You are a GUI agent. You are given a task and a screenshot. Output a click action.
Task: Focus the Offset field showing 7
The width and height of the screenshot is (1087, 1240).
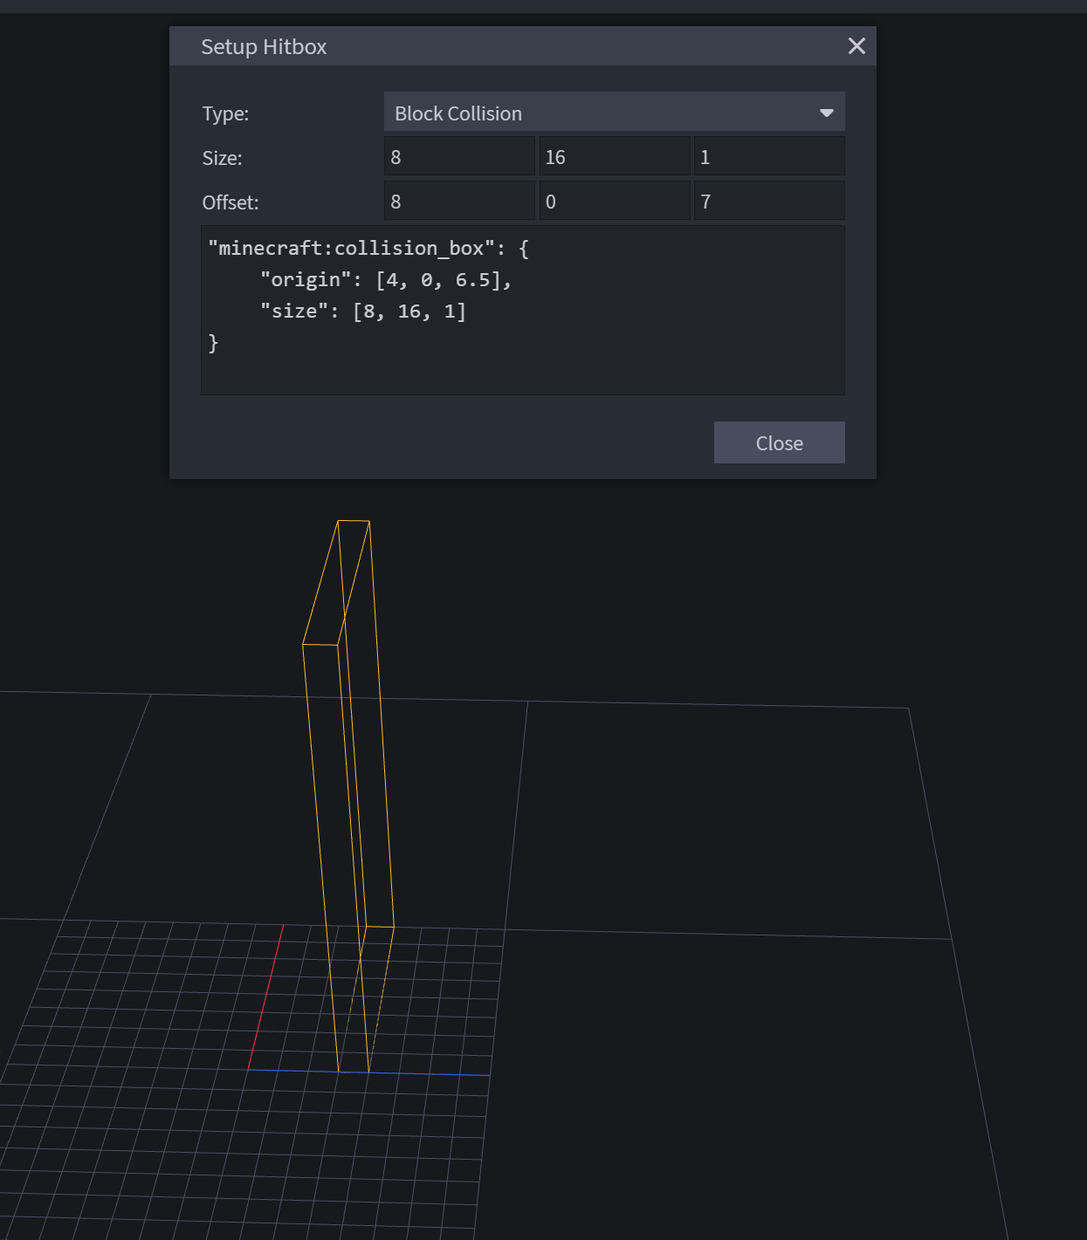[768, 202]
